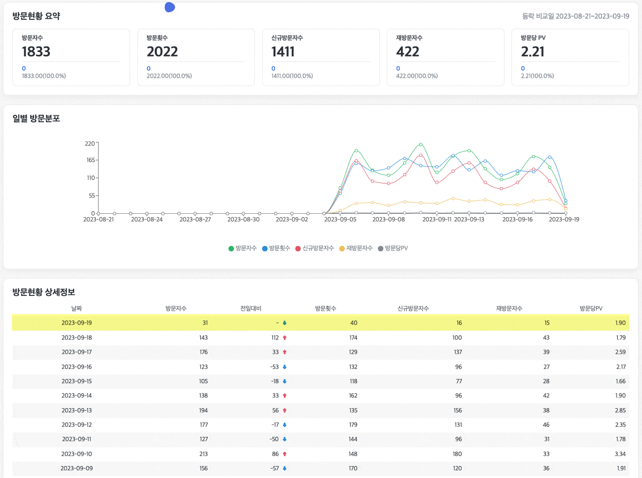Image resolution: width=642 pixels, height=478 pixels.
Task: Click the blue down arrow next to -17 on 2023-09-12
Action: coord(283,425)
